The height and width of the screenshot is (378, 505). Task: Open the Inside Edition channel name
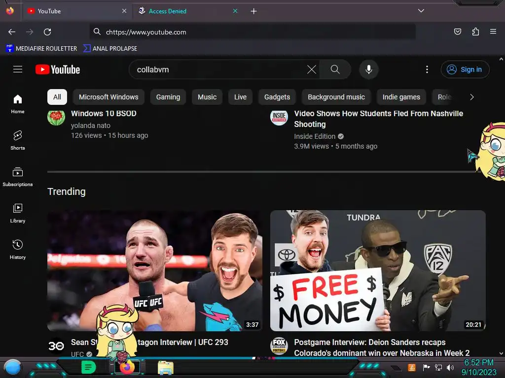tap(315, 136)
